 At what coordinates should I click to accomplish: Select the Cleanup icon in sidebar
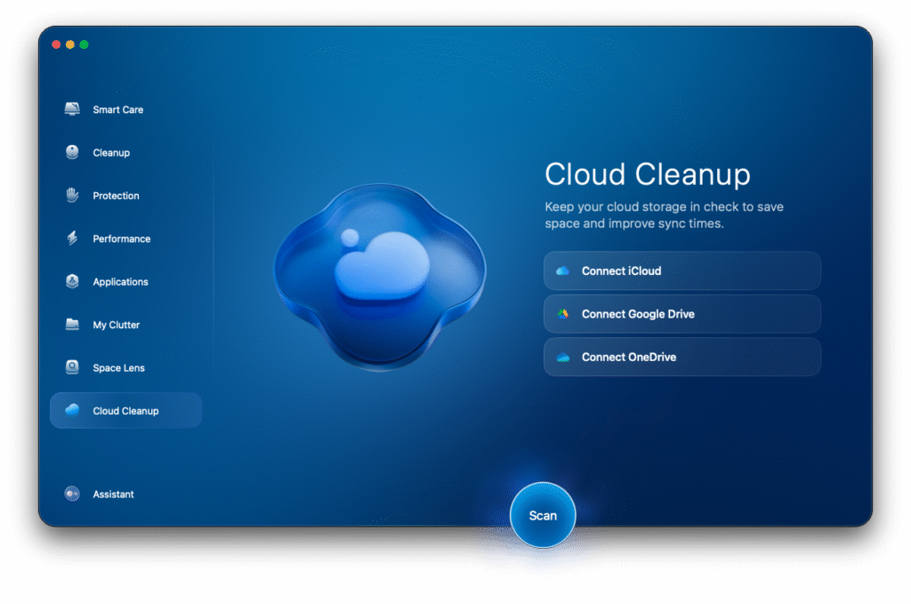click(x=72, y=153)
